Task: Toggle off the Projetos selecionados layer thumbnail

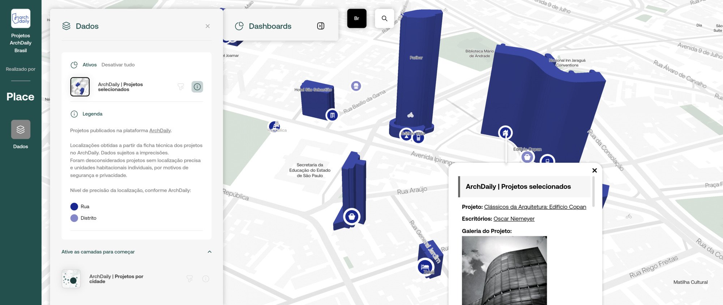Action: (80, 87)
